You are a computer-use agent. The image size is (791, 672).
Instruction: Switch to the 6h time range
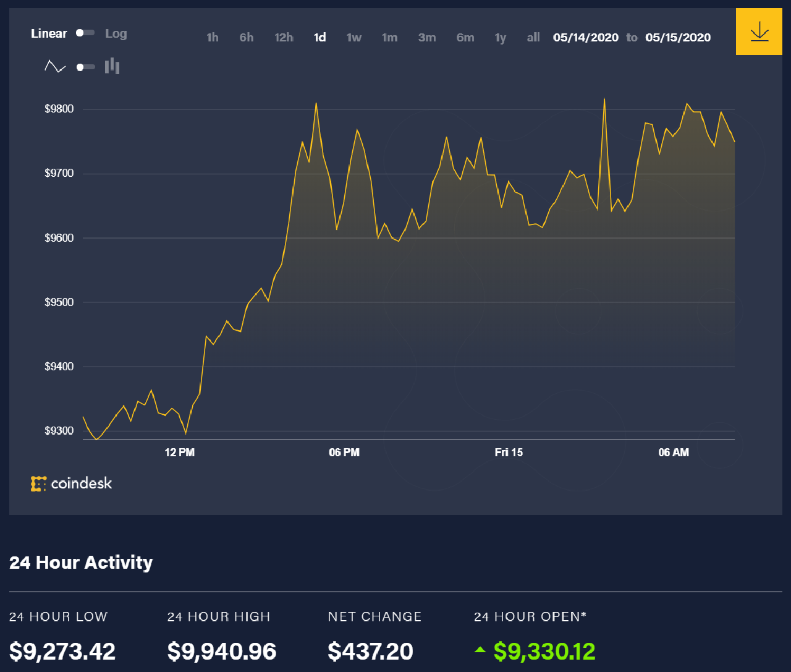point(247,38)
